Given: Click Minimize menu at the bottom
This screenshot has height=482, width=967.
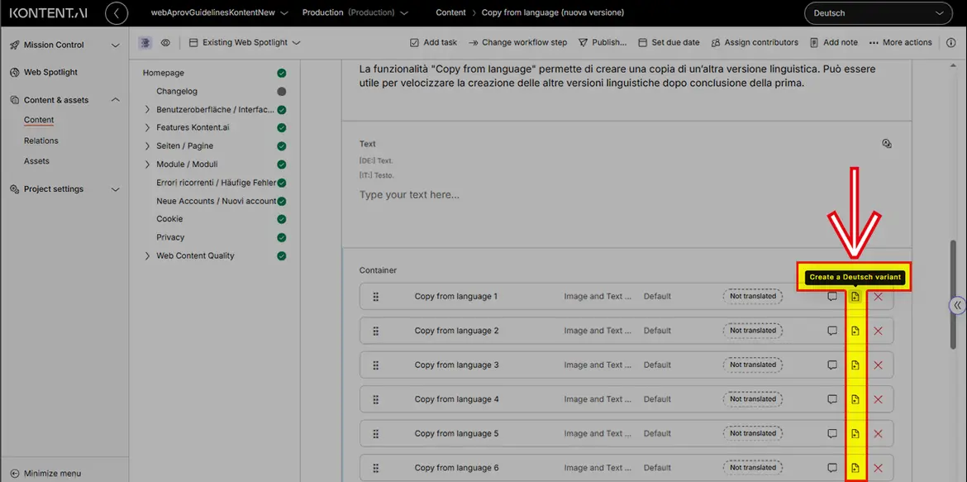Looking at the screenshot, I should coord(52,473).
